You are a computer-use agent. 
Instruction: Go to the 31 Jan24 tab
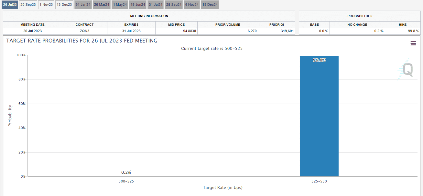coord(83,5)
